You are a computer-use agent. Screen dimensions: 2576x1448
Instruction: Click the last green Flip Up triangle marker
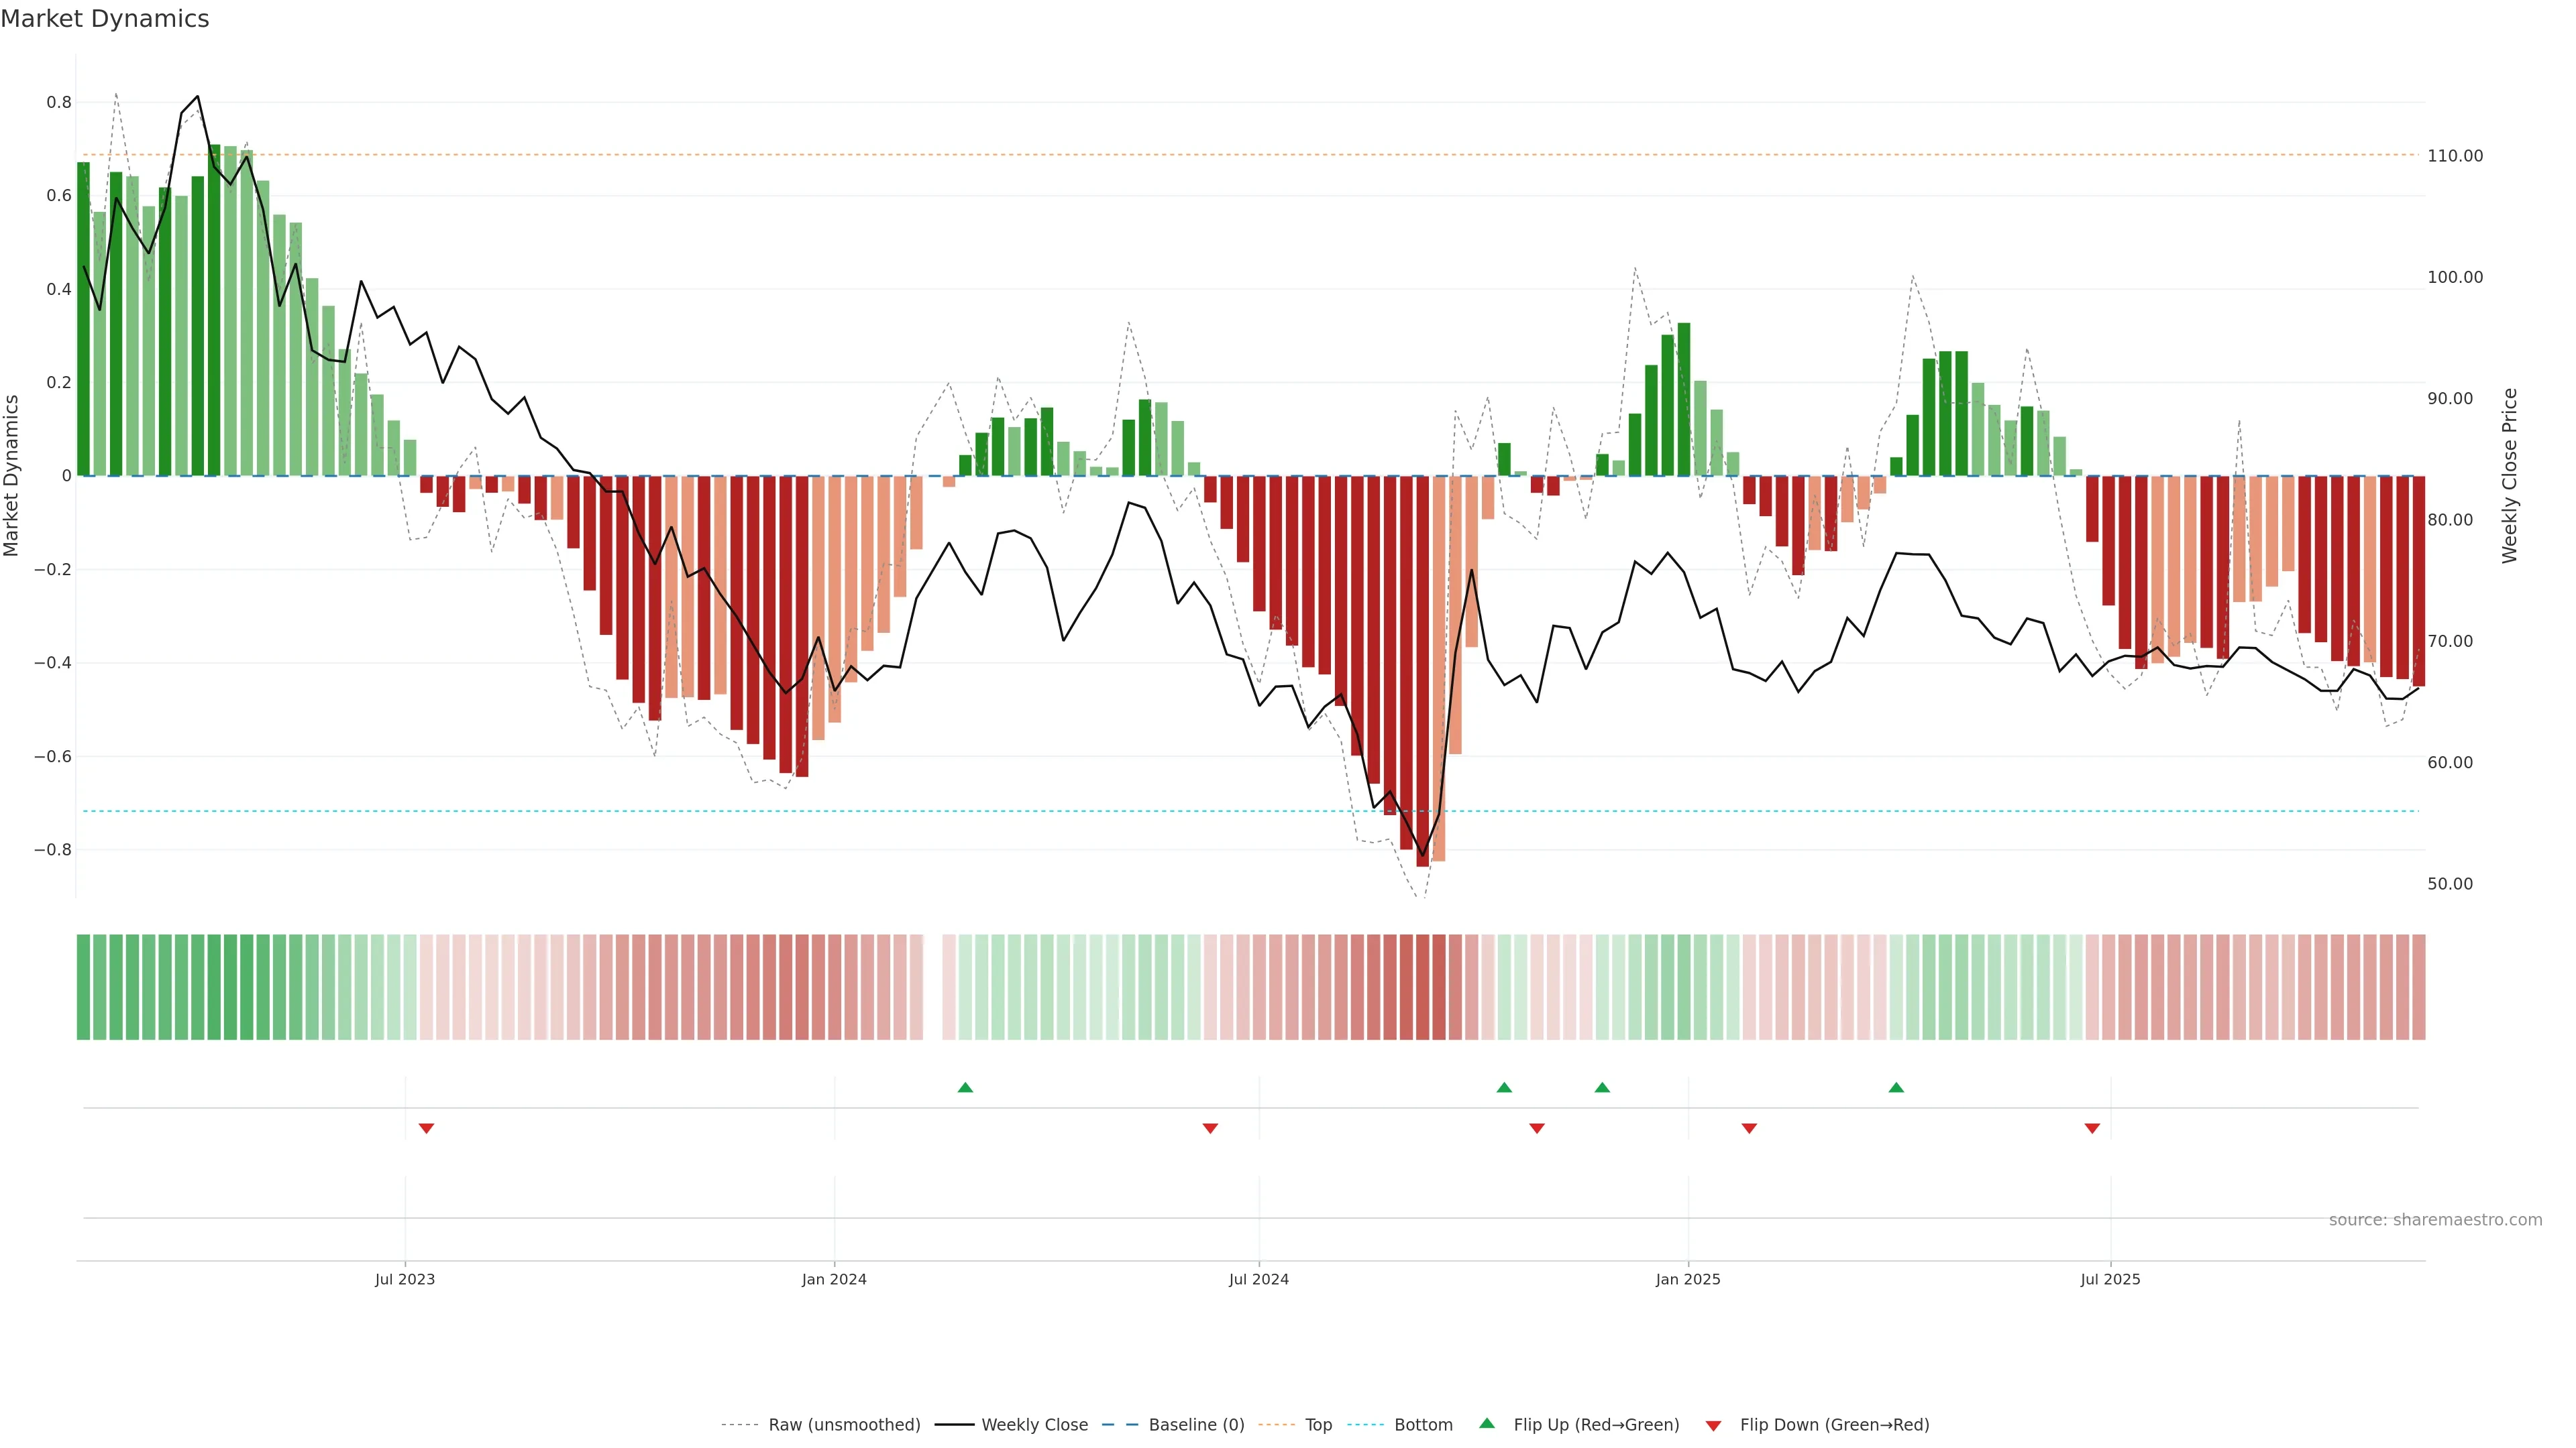(1896, 1087)
